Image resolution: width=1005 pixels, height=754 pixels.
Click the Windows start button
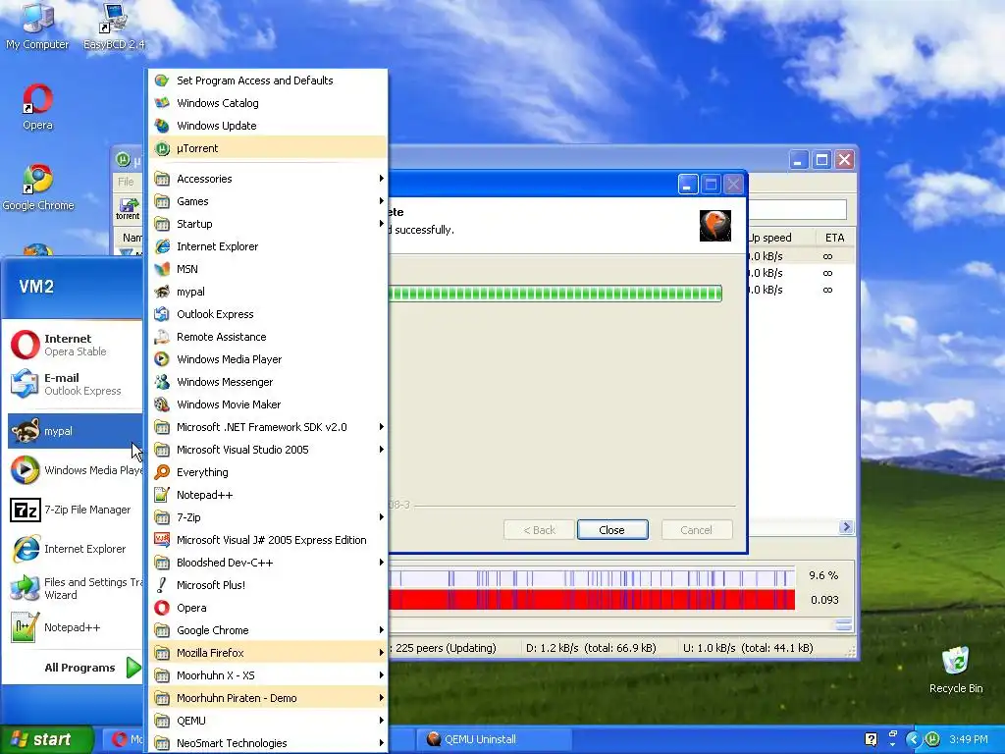coord(47,739)
